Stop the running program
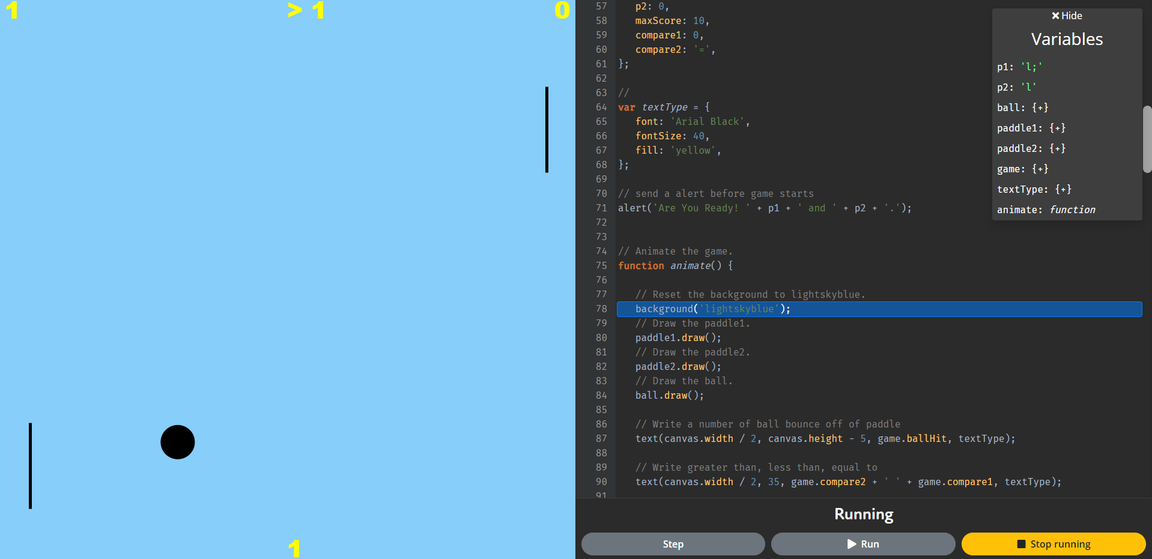This screenshot has width=1152, height=559. 1053,544
